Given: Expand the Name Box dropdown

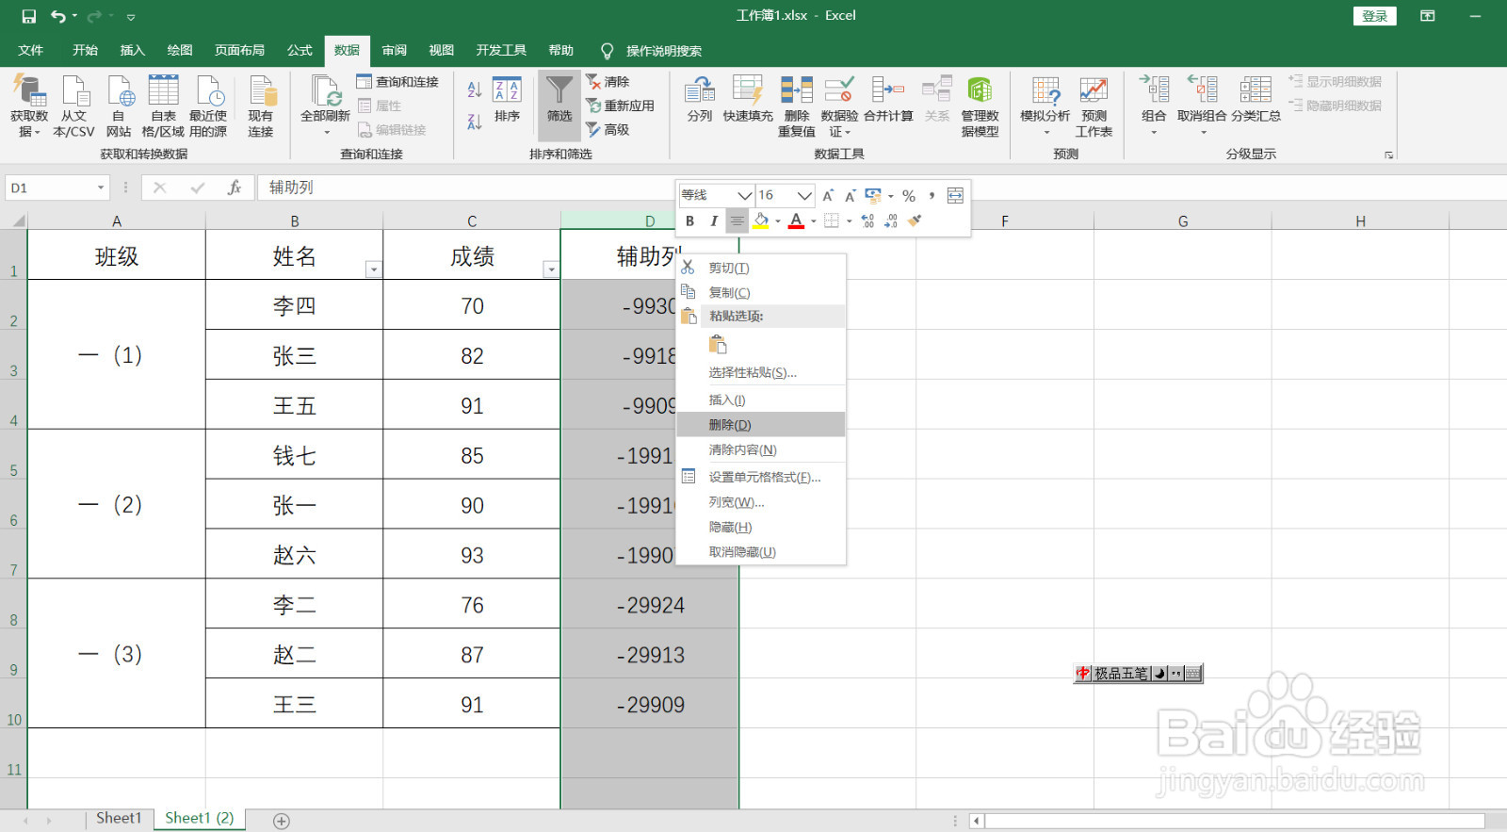Looking at the screenshot, I should [x=101, y=188].
